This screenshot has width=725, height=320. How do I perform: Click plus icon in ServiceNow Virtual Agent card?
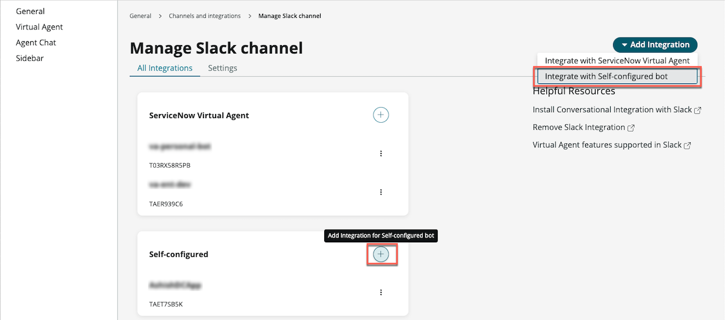(x=380, y=115)
